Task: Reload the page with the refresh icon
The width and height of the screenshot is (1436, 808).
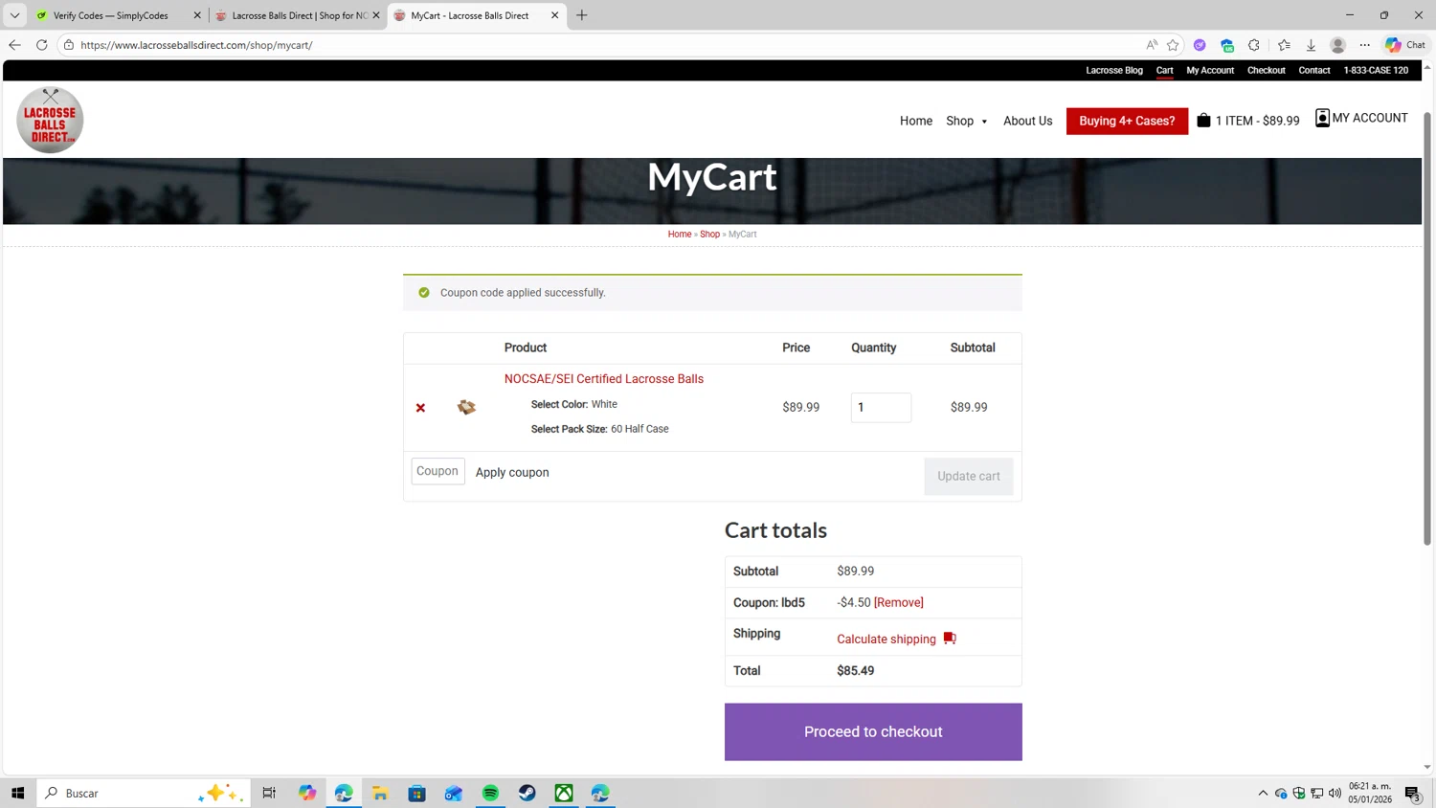Action: [41, 45]
